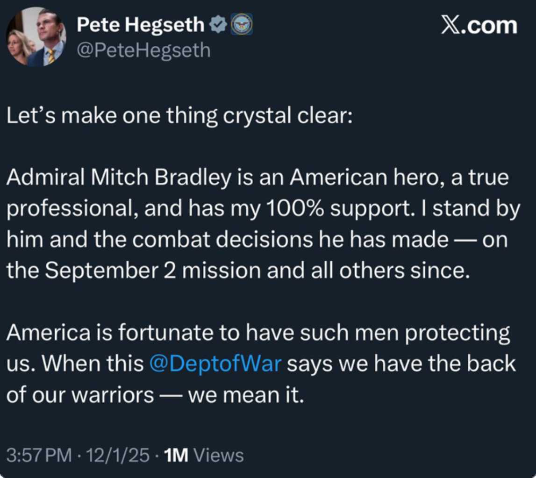Click the '100%' text in the post
The image size is (536, 478).
286,209
